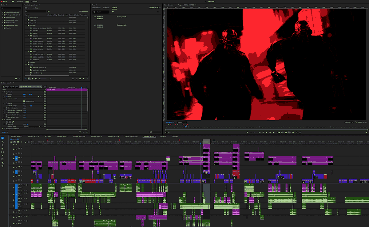The width and height of the screenshot is (369, 227).
Task: Collapse the Movimiento section in Controles de efectos
Action: pos(2,92)
